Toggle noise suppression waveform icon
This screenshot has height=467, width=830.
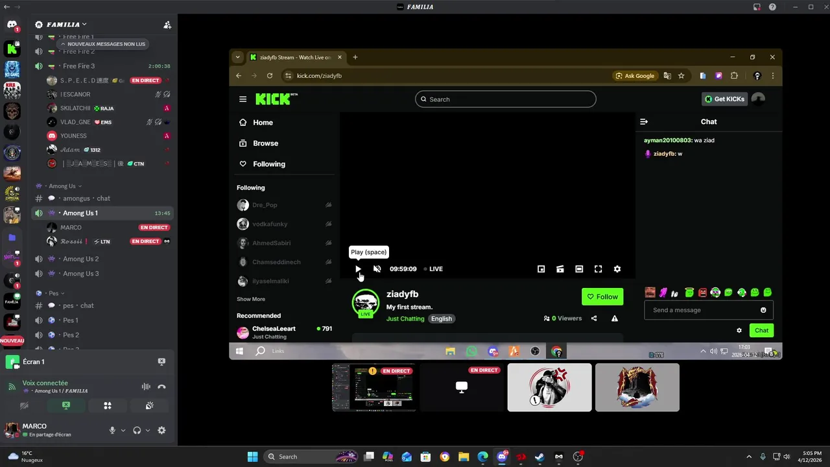pos(146,387)
